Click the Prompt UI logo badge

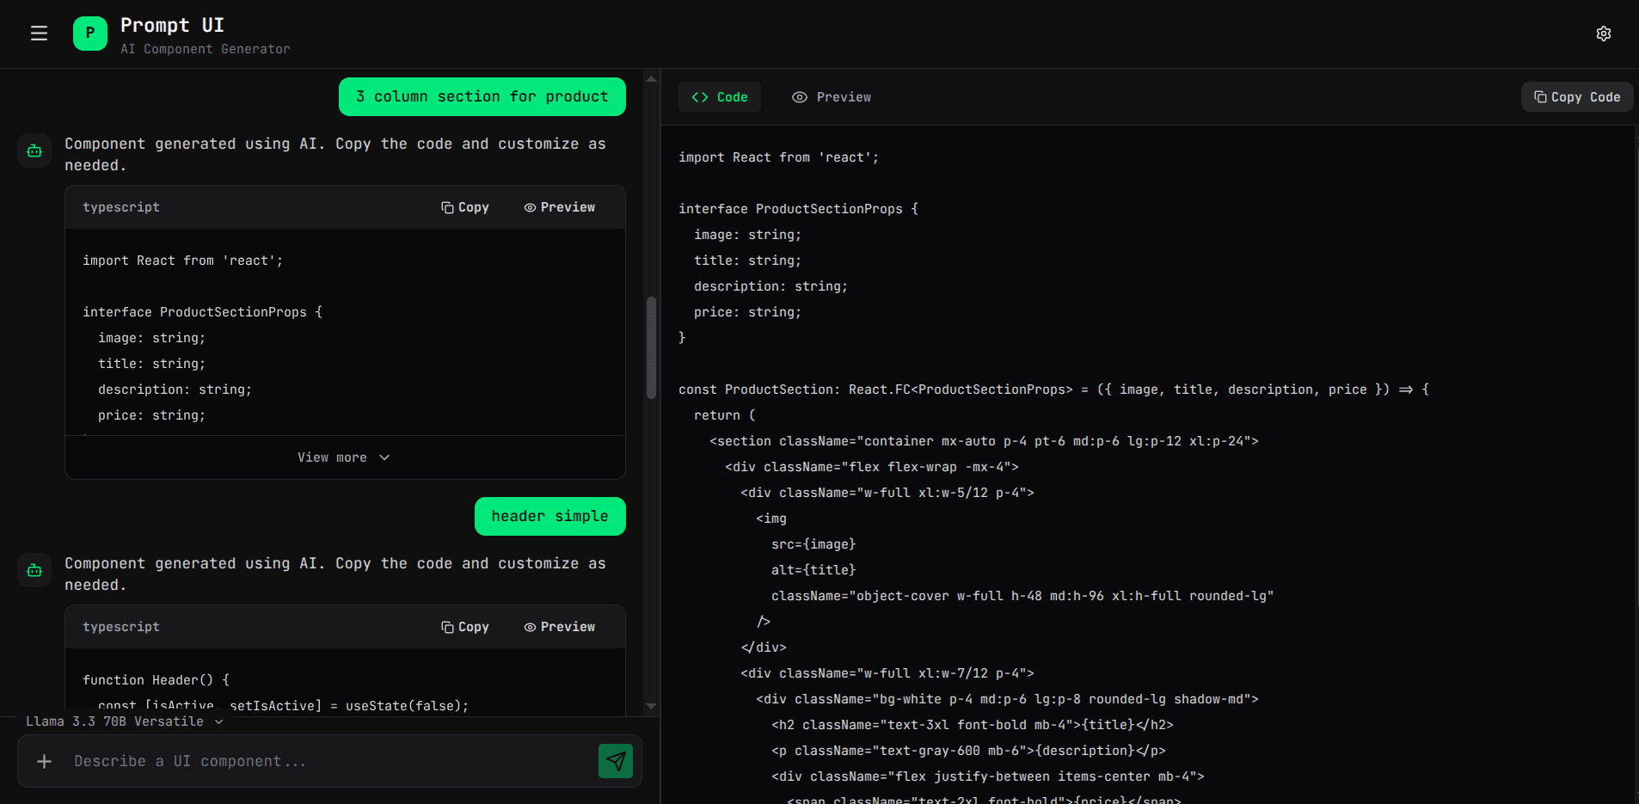click(90, 34)
